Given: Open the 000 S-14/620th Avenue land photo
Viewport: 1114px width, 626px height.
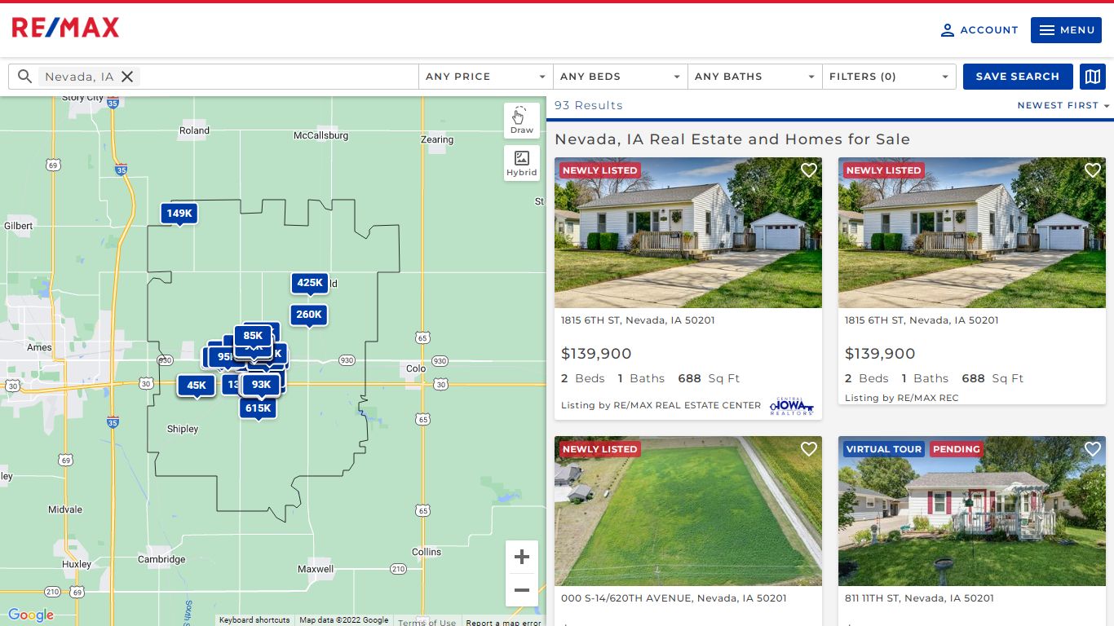Looking at the screenshot, I should click(x=688, y=511).
